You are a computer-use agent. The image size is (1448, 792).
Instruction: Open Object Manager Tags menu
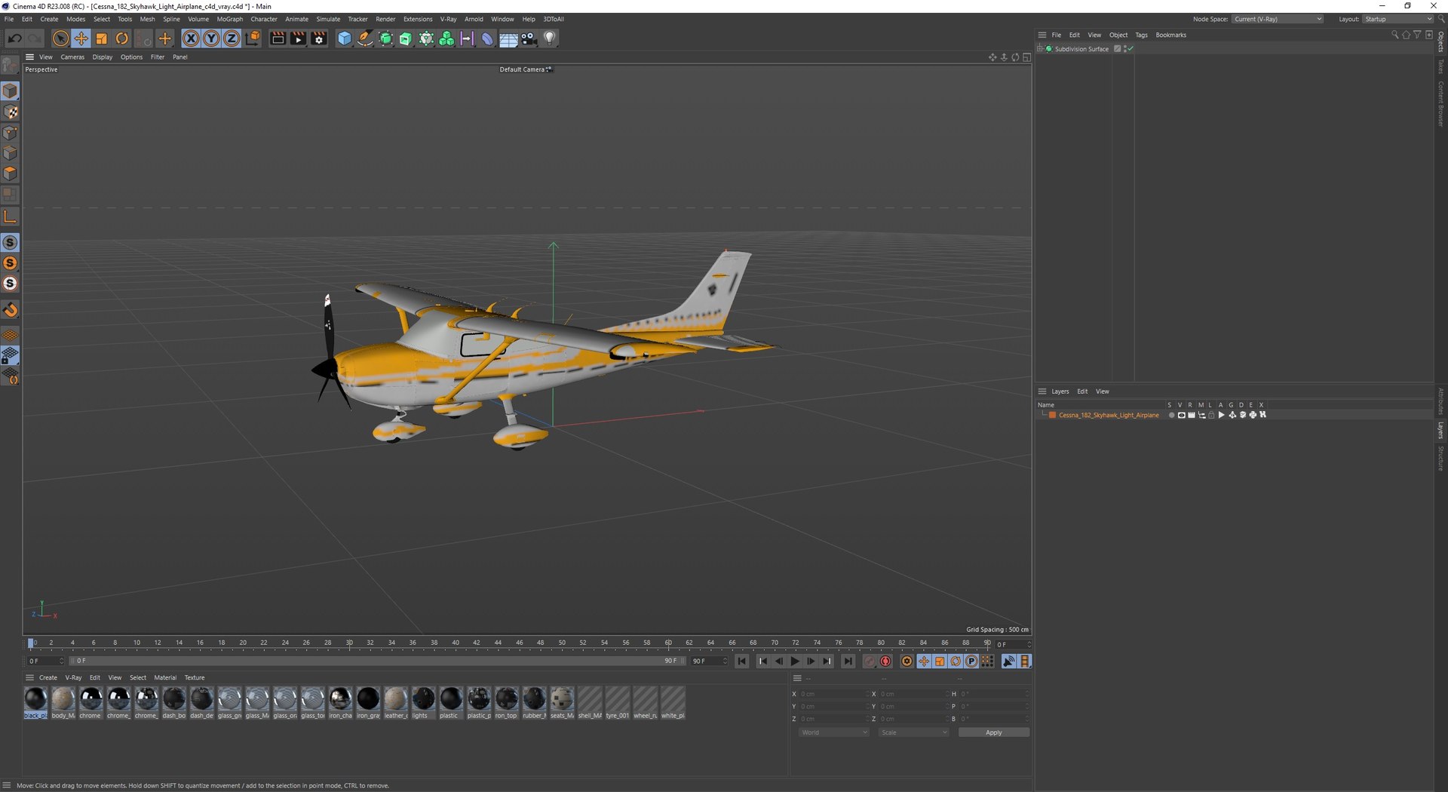tap(1141, 35)
